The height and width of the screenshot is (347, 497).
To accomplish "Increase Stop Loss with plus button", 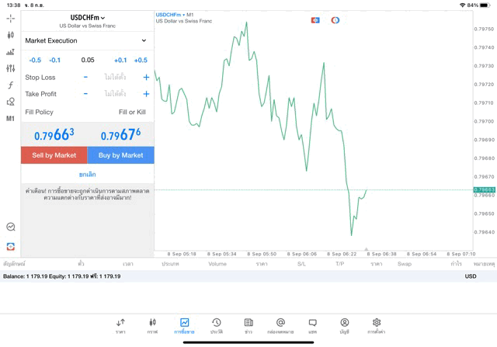I will click(146, 78).
